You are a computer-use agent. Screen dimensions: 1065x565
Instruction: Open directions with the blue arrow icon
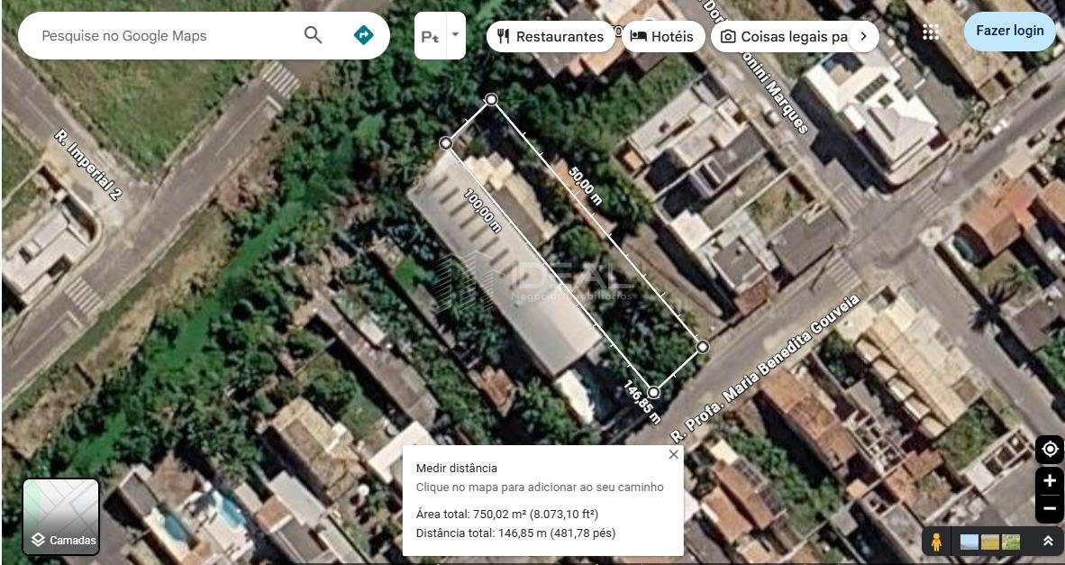[364, 34]
